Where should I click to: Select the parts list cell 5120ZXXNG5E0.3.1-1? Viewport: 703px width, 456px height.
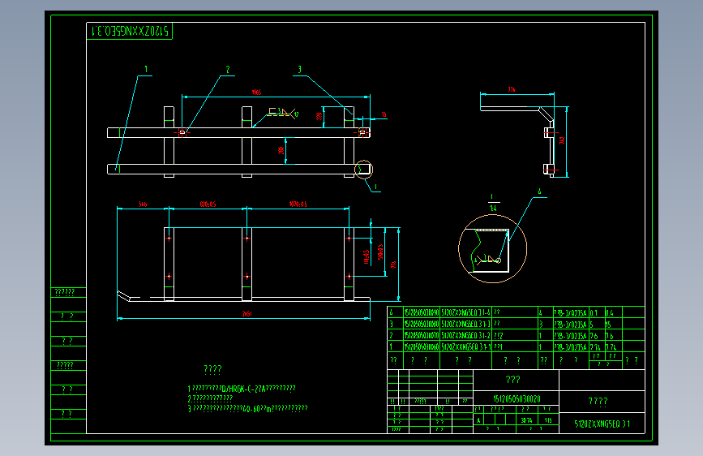[x=466, y=346]
